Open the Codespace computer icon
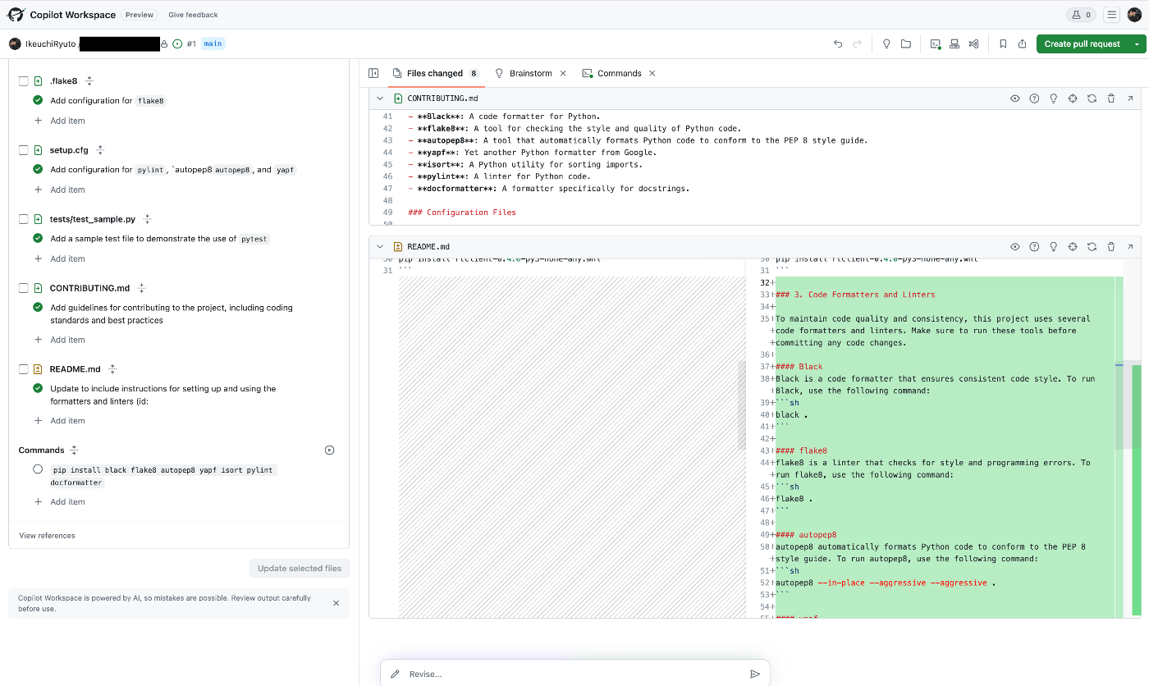 [954, 44]
